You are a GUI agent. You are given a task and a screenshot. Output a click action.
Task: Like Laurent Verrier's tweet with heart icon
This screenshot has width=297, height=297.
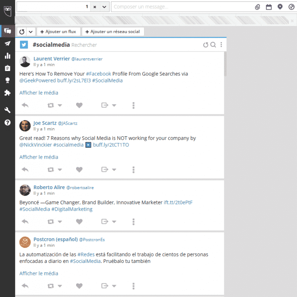[x=79, y=105]
